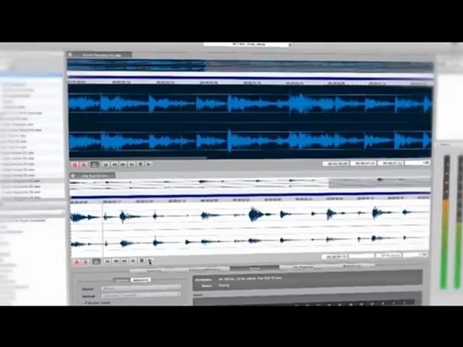
Task: Open the Device dropdown in the settings panel
Action: point(141,287)
